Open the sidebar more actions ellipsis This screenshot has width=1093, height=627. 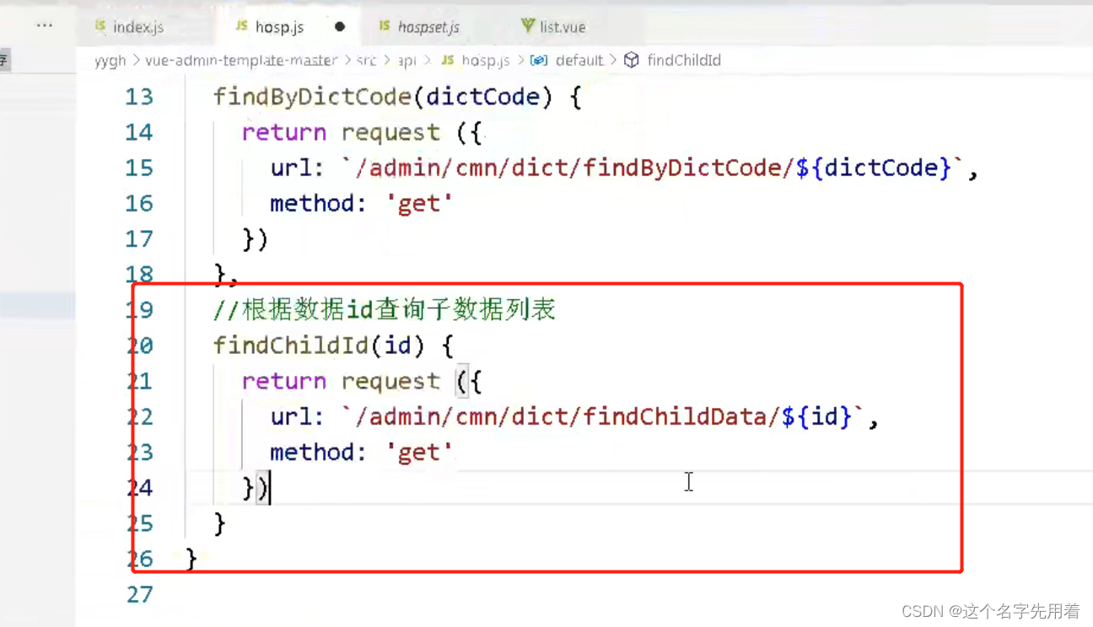(45, 26)
